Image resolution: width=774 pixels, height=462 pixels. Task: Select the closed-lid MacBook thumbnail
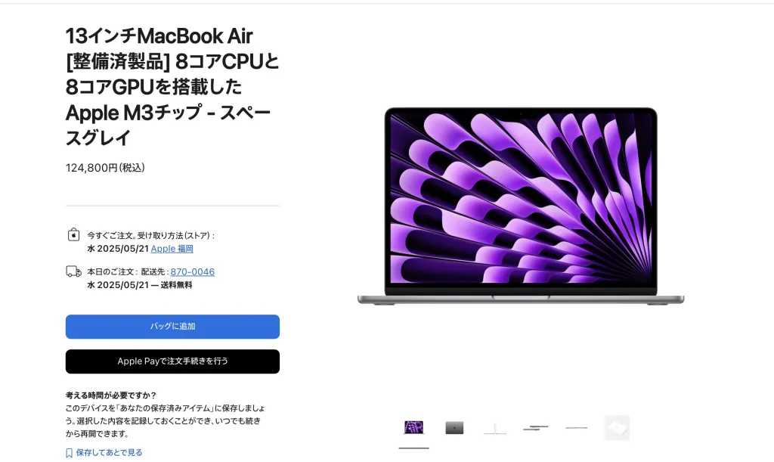pyautogui.click(x=454, y=427)
